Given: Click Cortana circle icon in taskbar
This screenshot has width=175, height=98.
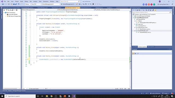Looking at the screenshot, I should pos(38,96).
